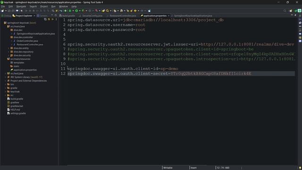Click the Open Type yellow icon
Screen dimensions: 302x170
click(x=103, y=11)
